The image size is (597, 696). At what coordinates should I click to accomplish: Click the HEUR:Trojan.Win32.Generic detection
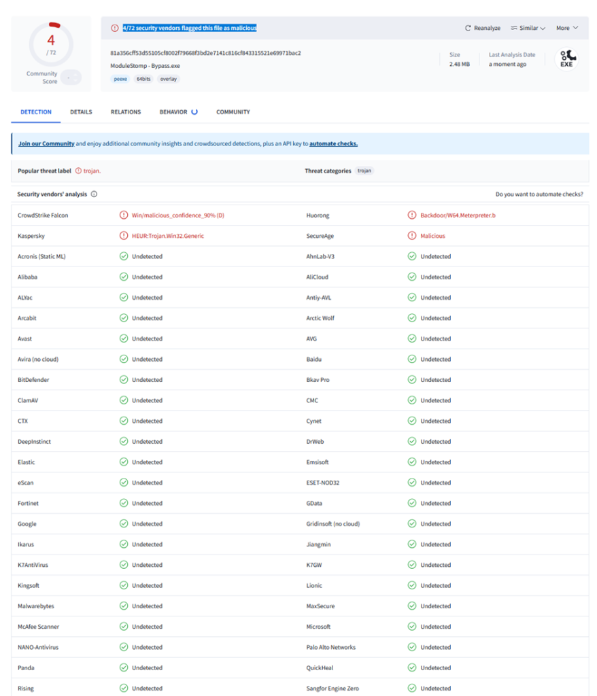(x=168, y=236)
